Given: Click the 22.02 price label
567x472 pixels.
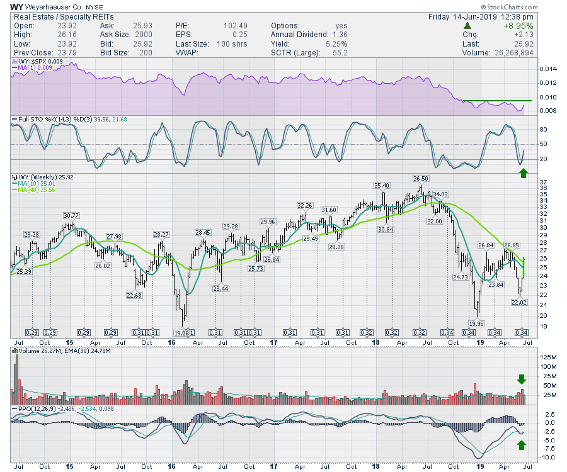Looking at the screenshot, I should tap(519, 302).
